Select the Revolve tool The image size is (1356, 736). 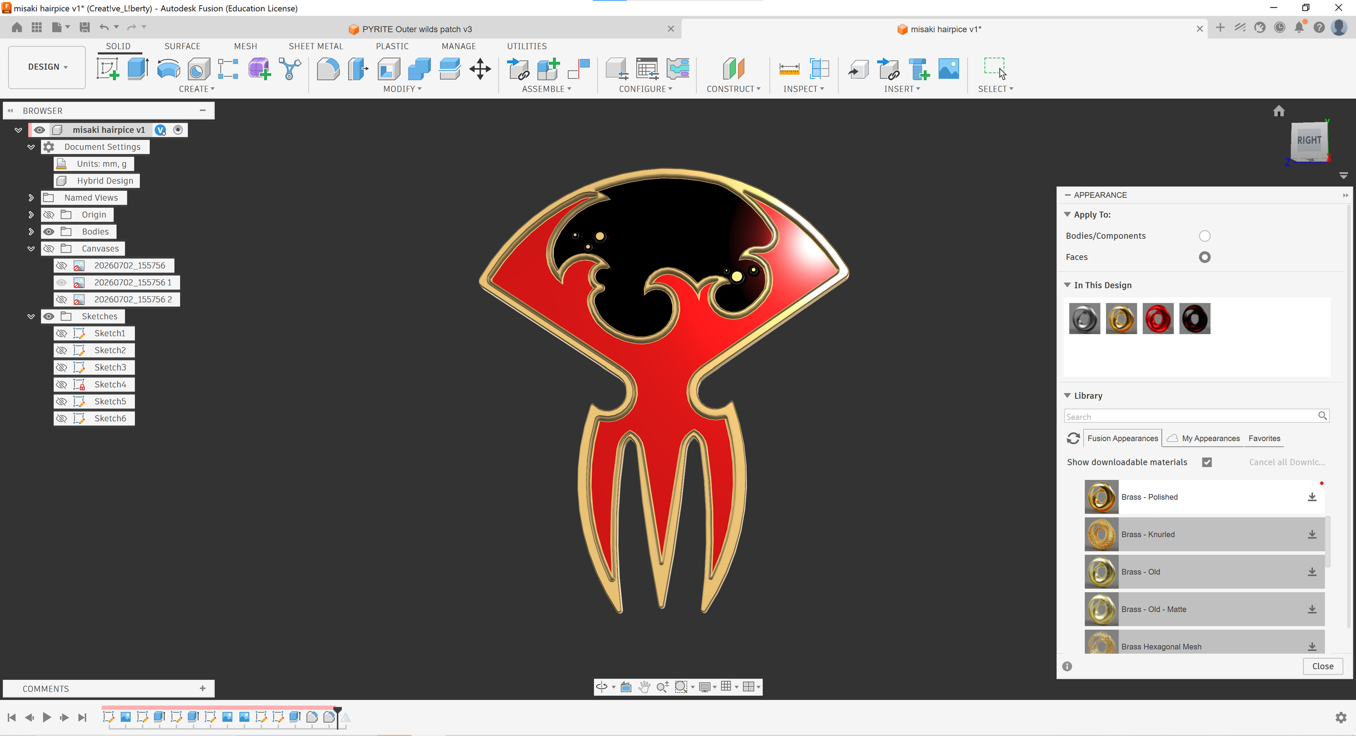[x=168, y=69]
